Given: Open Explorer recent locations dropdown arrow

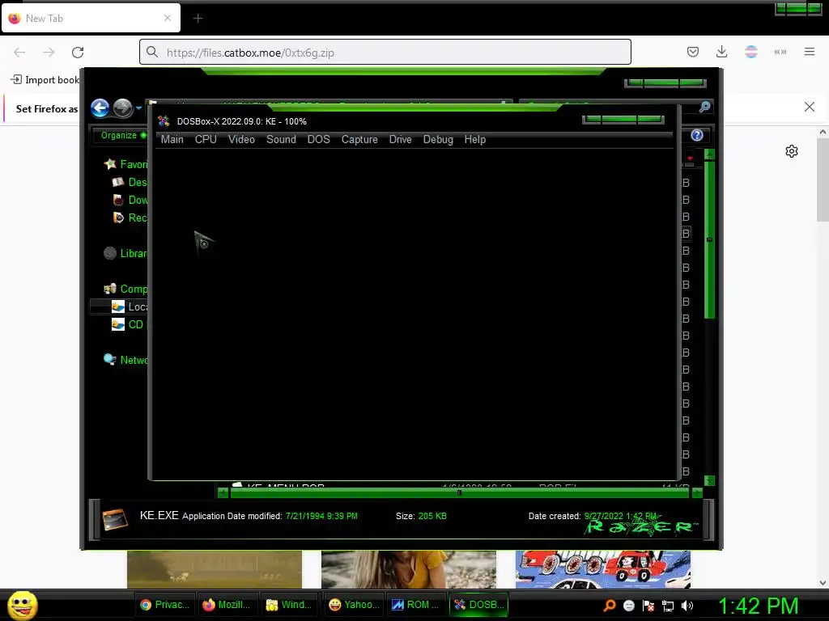Looking at the screenshot, I should (x=138, y=108).
